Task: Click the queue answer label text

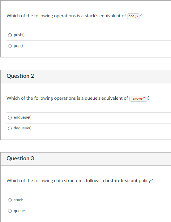Action: click(x=19, y=211)
